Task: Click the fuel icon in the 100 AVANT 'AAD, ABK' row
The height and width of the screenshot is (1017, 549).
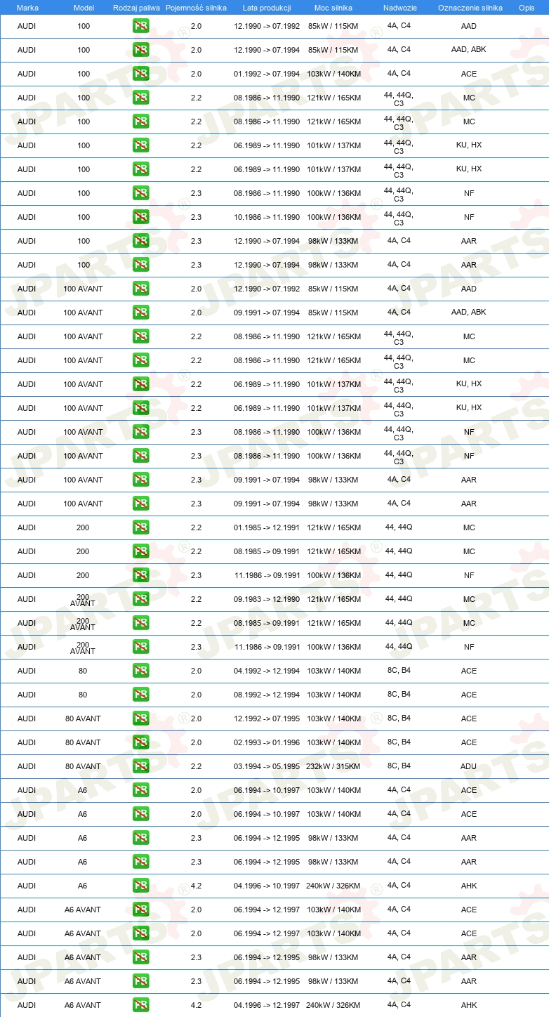Action: click(140, 313)
